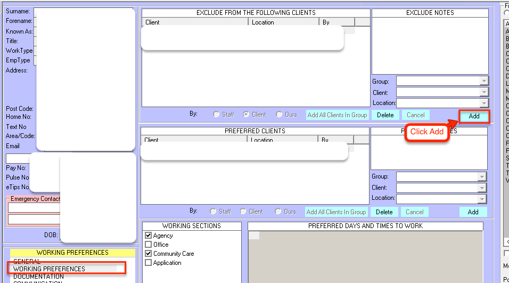The width and height of the screenshot is (509, 283).
Task: Click Add button in the preferred clients section
Action: coord(473,212)
